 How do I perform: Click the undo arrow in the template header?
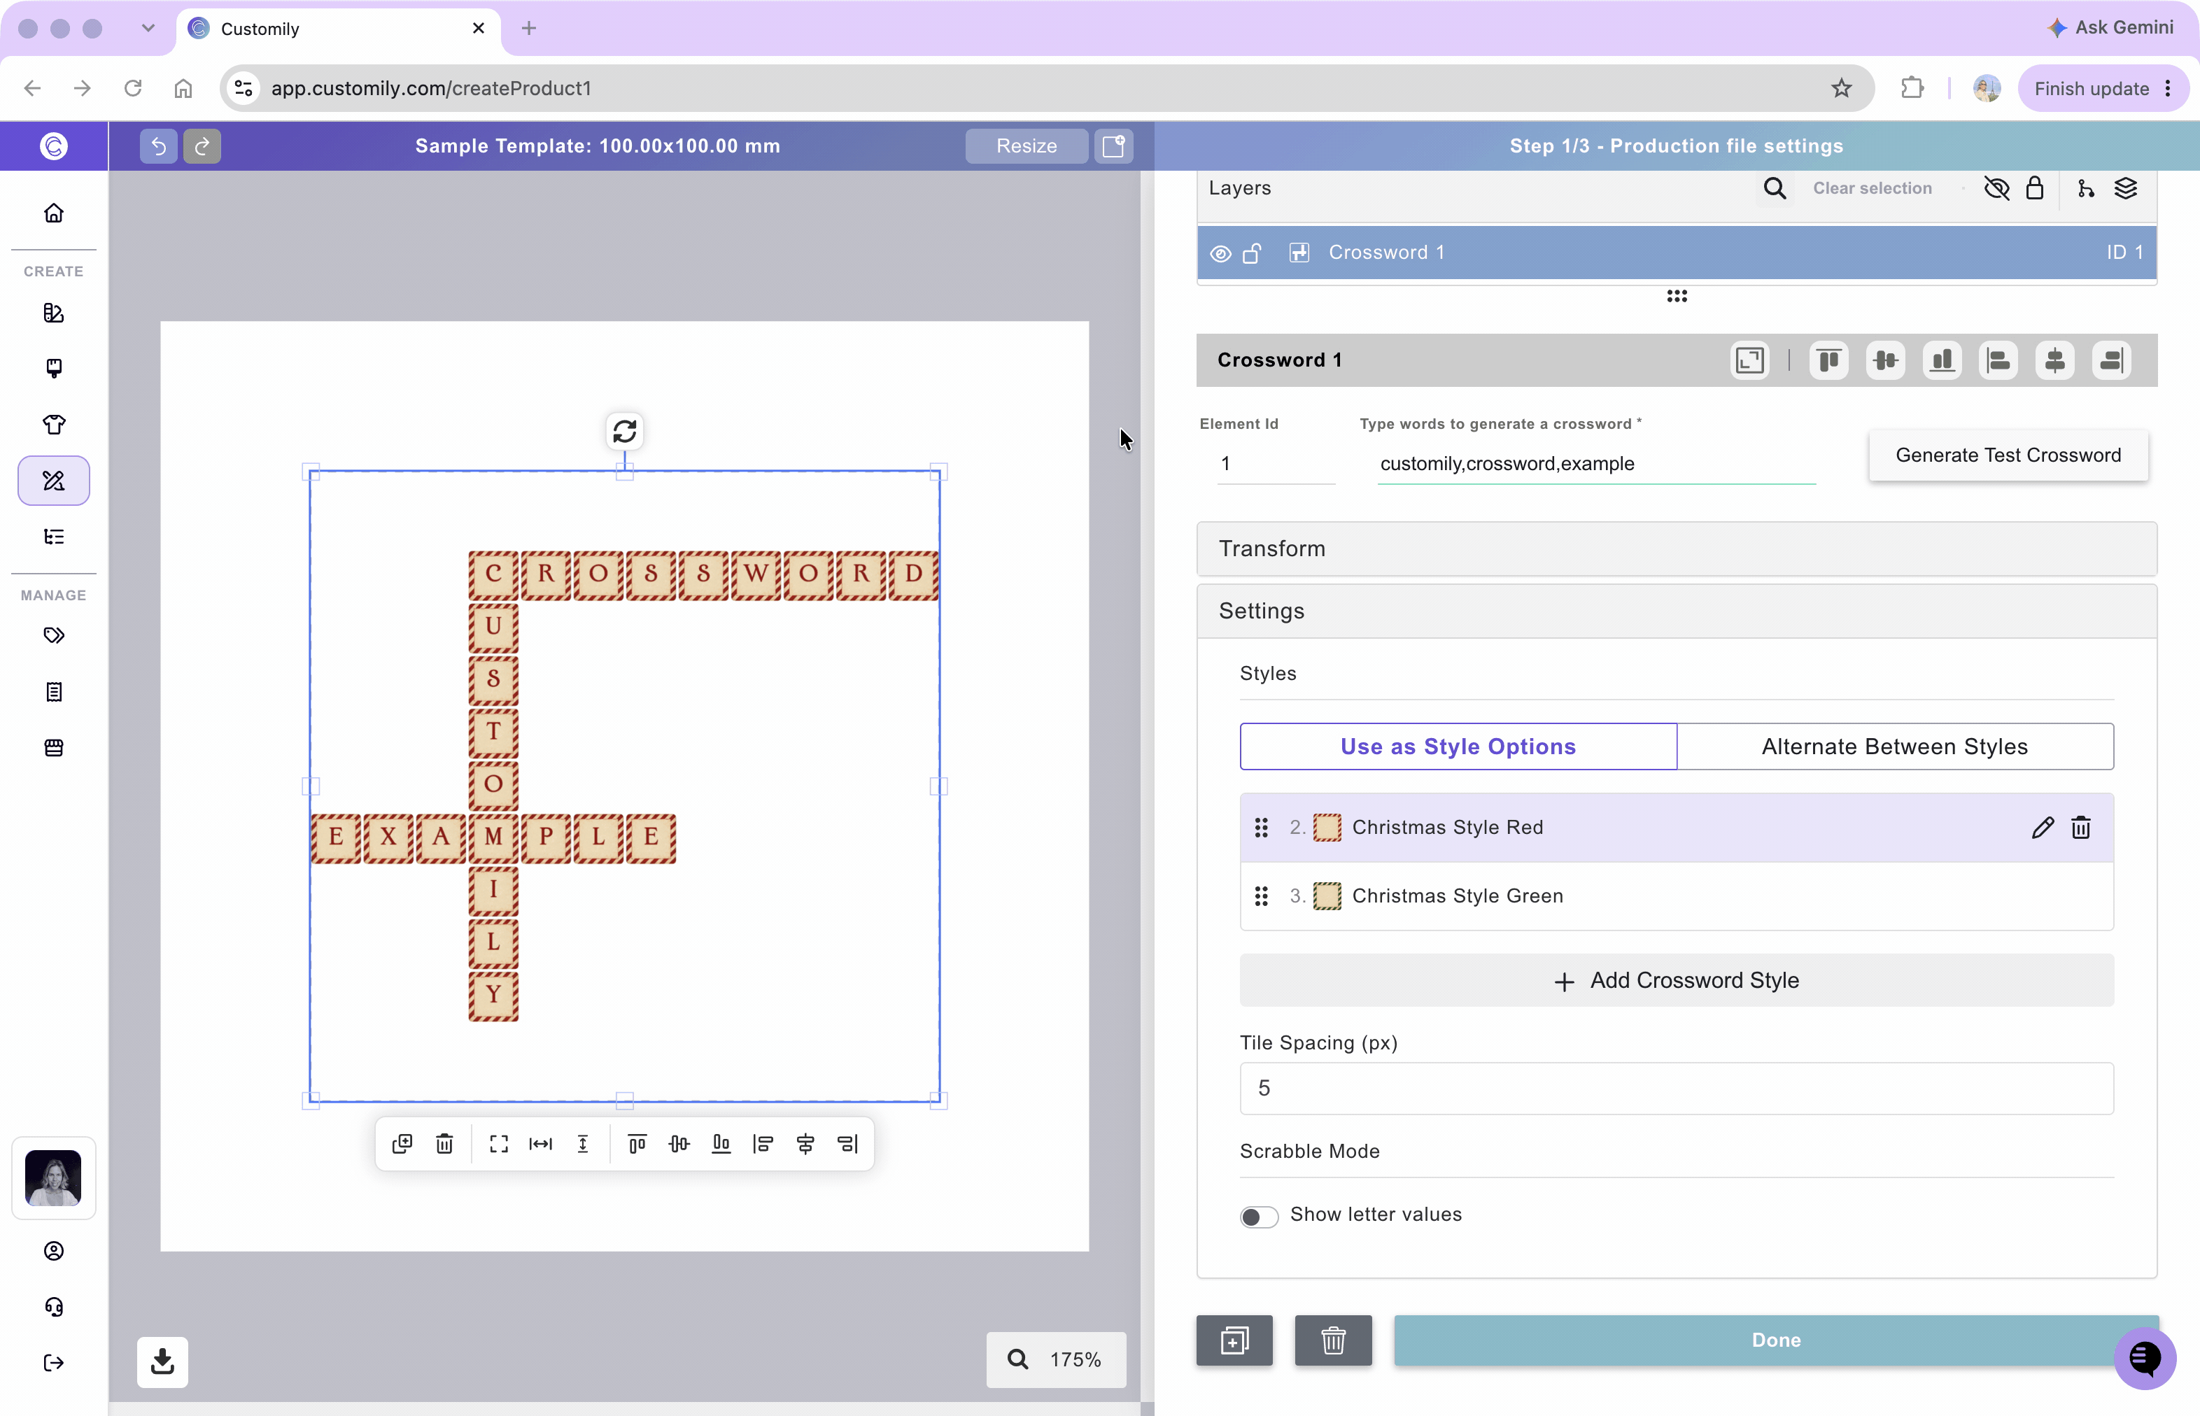[158, 146]
